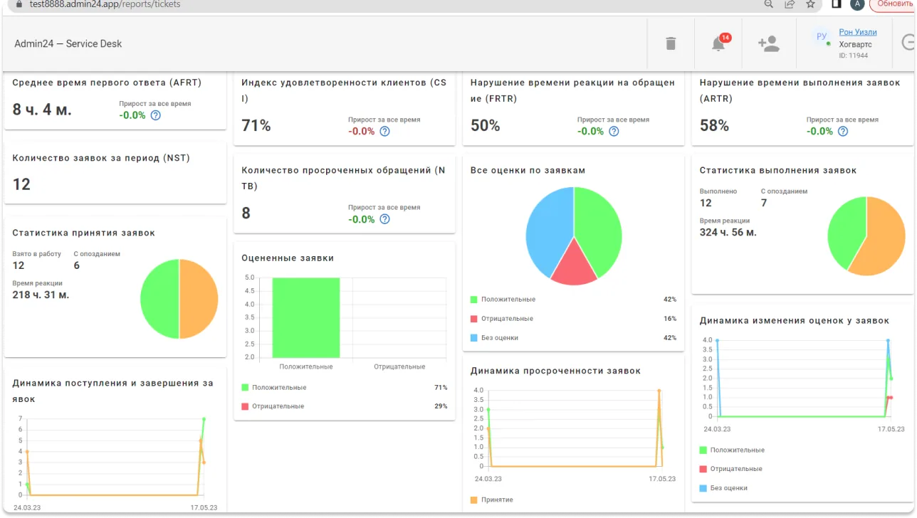Open the Рон Уизли profile link
This screenshot has height=518, width=917.
click(x=857, y=32)
